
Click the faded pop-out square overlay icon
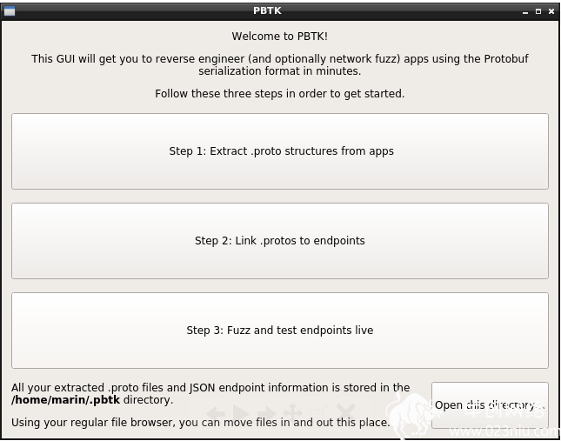[318, 413]
